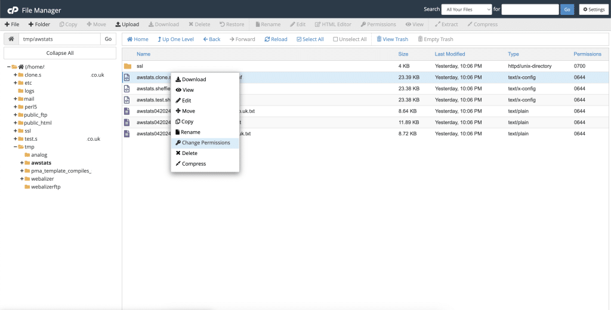Expand the perl5 folder in tree

[15, 107]
